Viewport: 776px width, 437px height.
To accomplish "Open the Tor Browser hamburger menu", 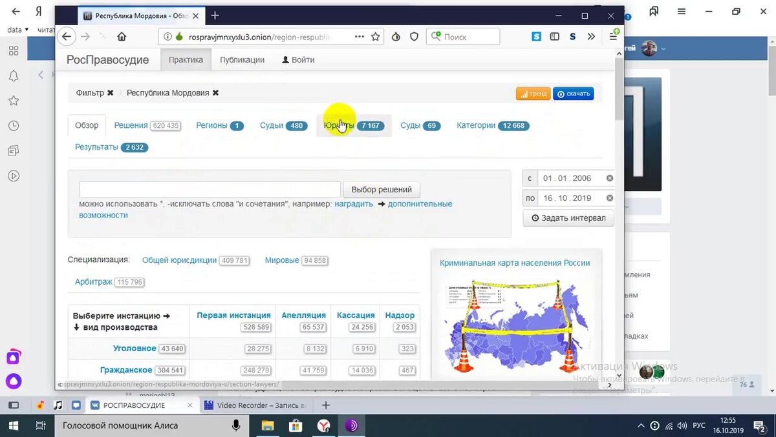I will pos(612,36).
